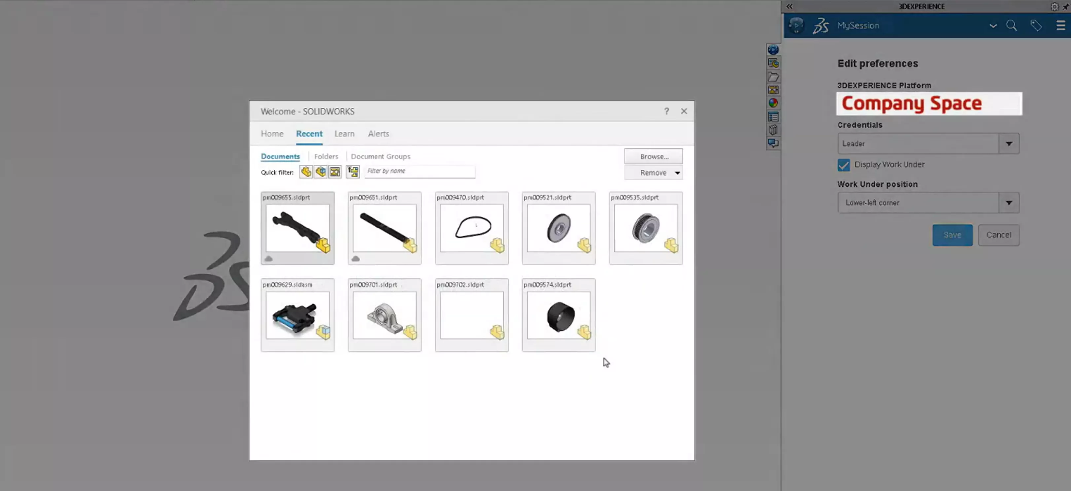Click the cloud icon under pm009651.sldprt
This screenshot has width=1071, height=491.
coord(355,259)
